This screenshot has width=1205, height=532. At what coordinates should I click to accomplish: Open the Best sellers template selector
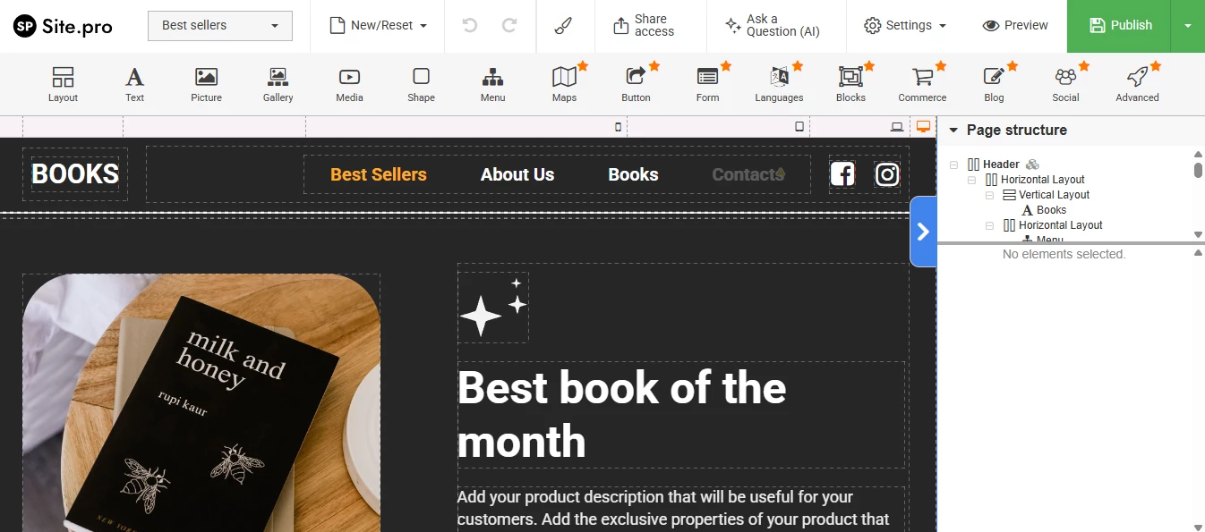point(219,26)
